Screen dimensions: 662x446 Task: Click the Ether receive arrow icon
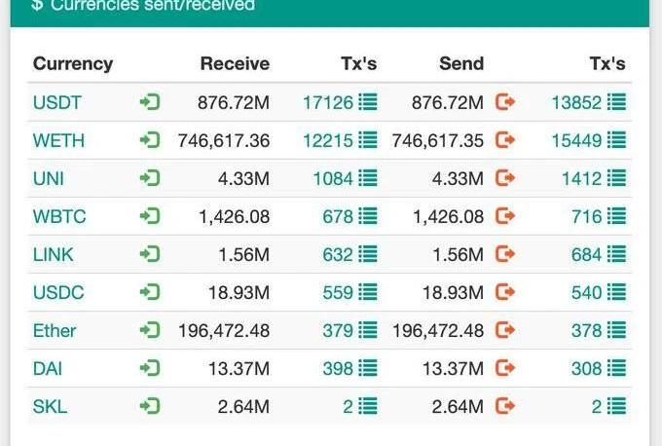coord(149,330)
